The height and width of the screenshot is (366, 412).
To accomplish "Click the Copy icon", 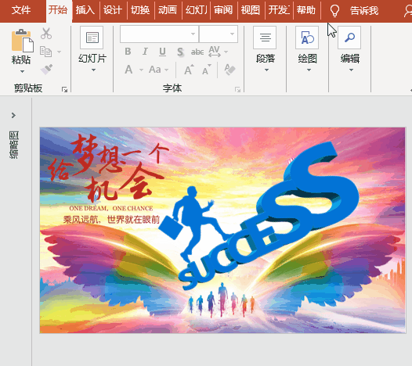I will tap(45, 52).
